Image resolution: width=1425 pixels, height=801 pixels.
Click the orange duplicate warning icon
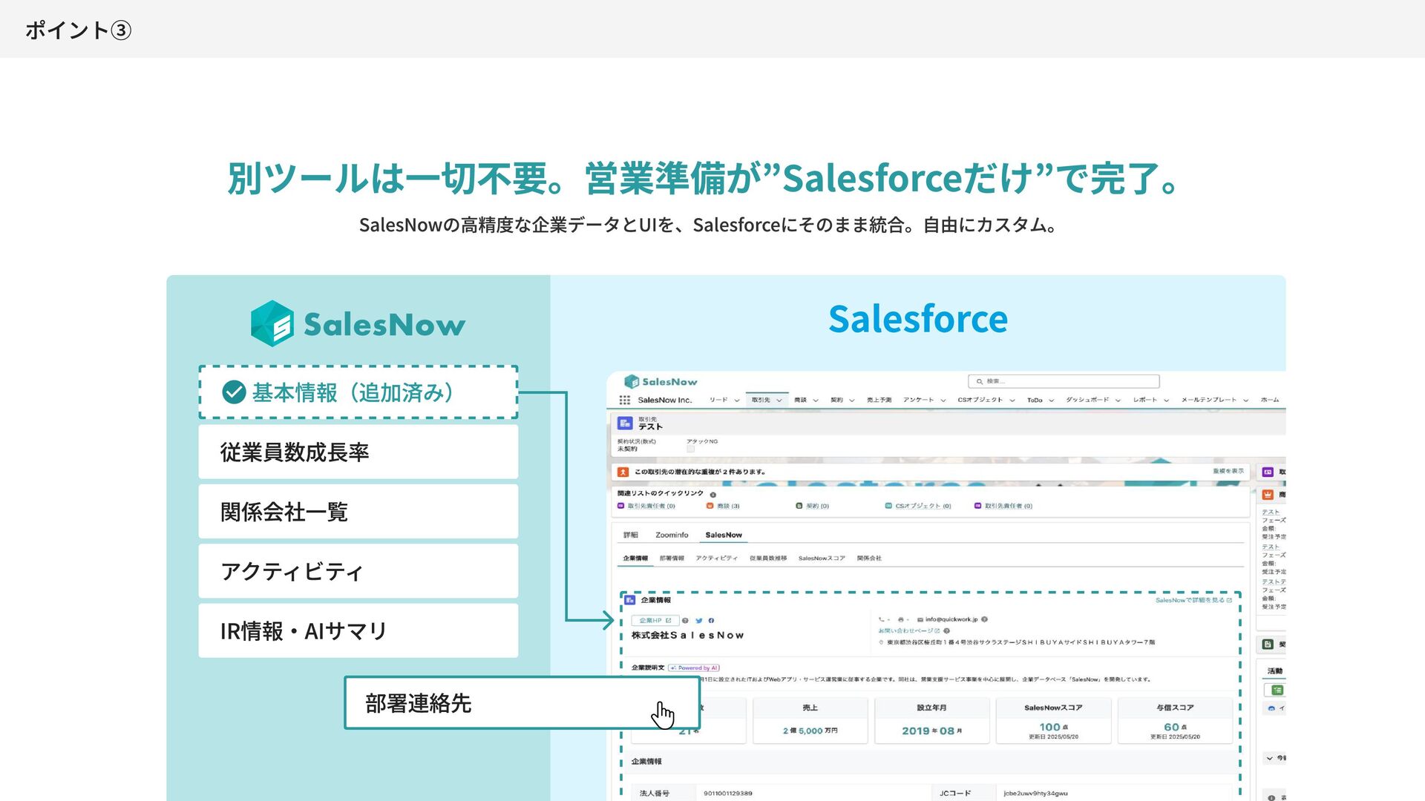(x=623, y=472)
